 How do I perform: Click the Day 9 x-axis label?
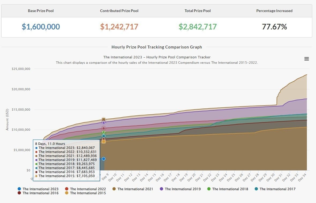[x=105, y=176]
